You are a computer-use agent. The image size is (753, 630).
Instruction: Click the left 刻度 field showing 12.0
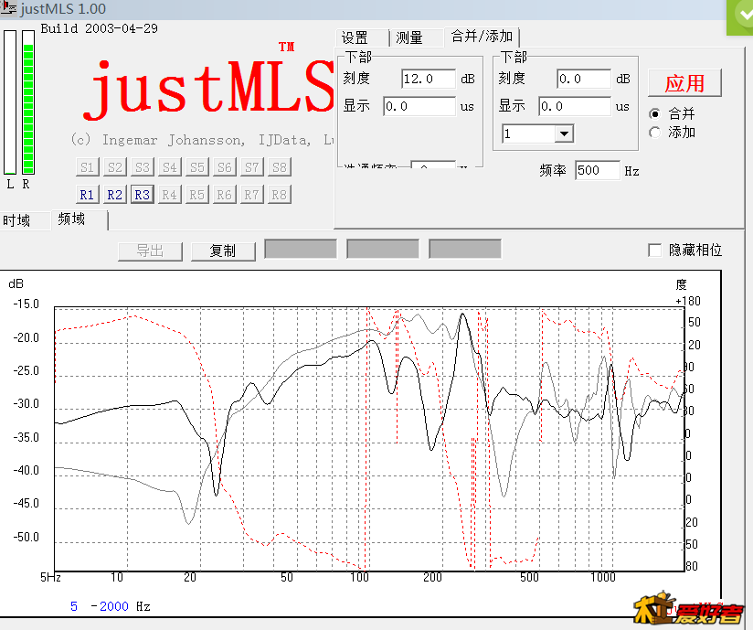(x=428, y=79)
